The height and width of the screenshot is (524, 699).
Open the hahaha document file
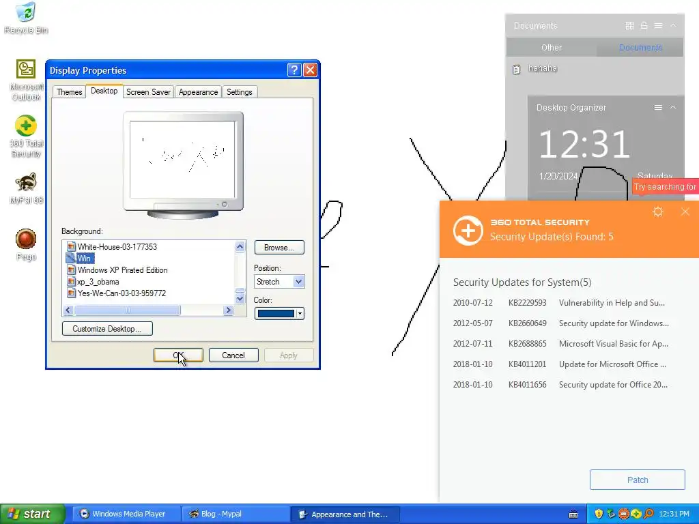[535, 69]
